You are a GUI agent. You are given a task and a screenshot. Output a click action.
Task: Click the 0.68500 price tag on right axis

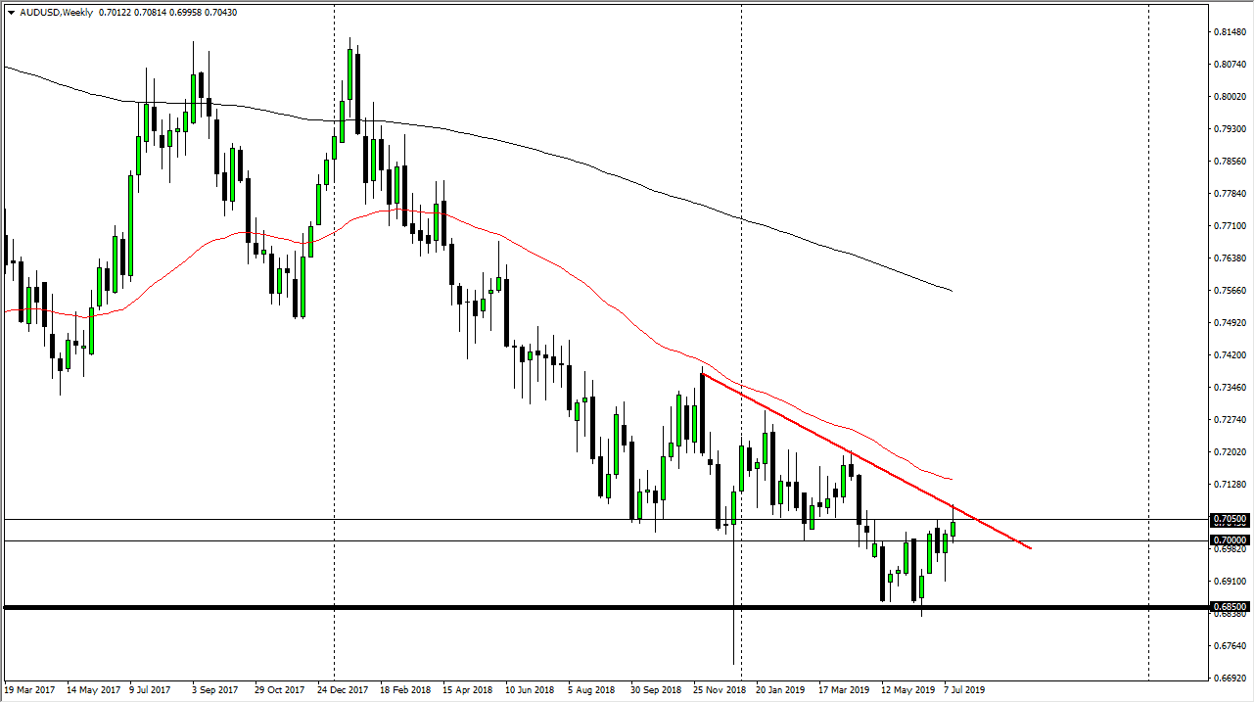(1225, 607)
